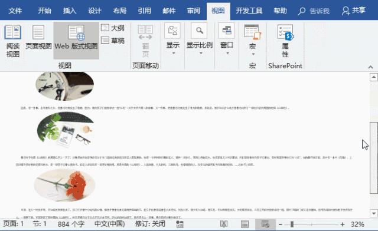Open the 设计 tab
The height and width of the screenshot is (231, 378).
click(x=94, y=11)
